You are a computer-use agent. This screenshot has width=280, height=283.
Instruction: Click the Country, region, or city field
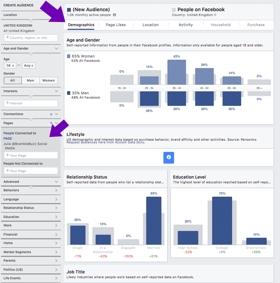tap(31, 38)
